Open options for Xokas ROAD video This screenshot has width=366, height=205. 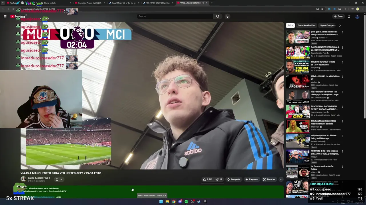click(342, 32)
